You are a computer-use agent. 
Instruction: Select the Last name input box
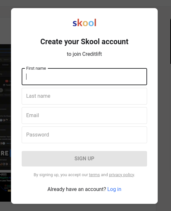[84, 96]
